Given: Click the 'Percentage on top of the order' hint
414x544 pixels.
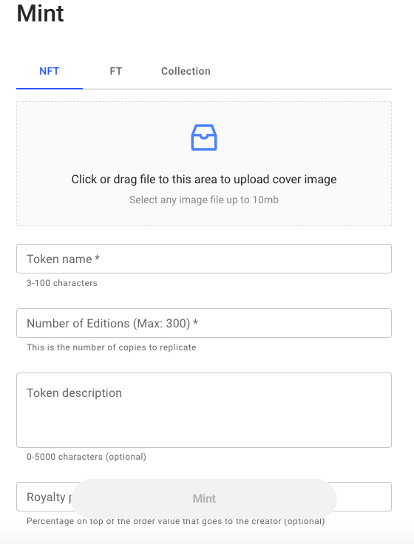Looking at the screenshot, I should 176,521.
